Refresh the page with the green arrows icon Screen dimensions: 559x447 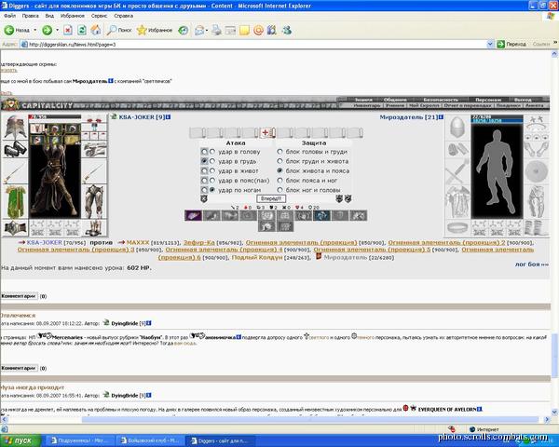click(82, 31)
